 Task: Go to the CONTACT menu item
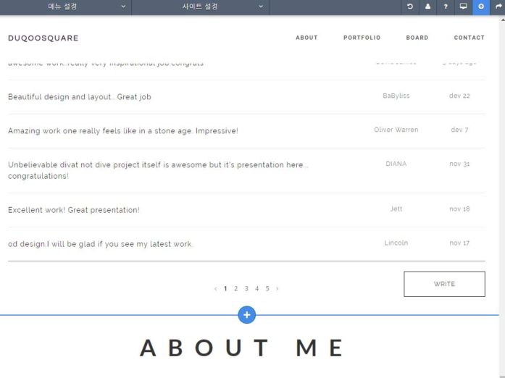coord(469,38)
